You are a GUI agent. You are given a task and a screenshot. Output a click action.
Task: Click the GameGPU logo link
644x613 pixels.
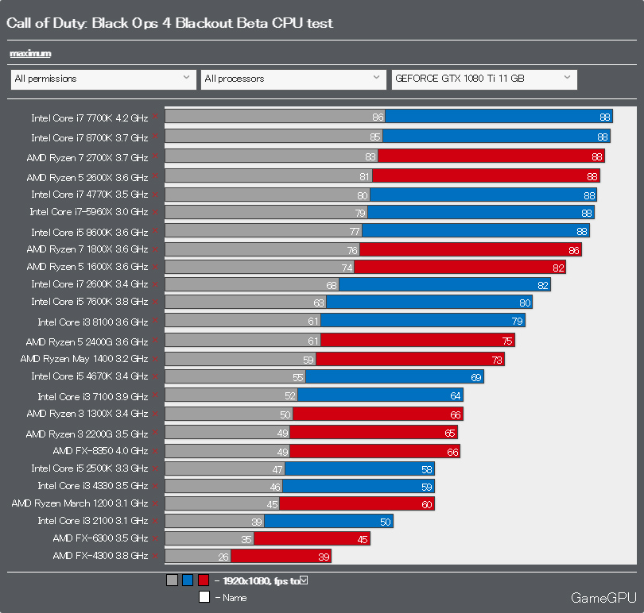tap(603, 598)
